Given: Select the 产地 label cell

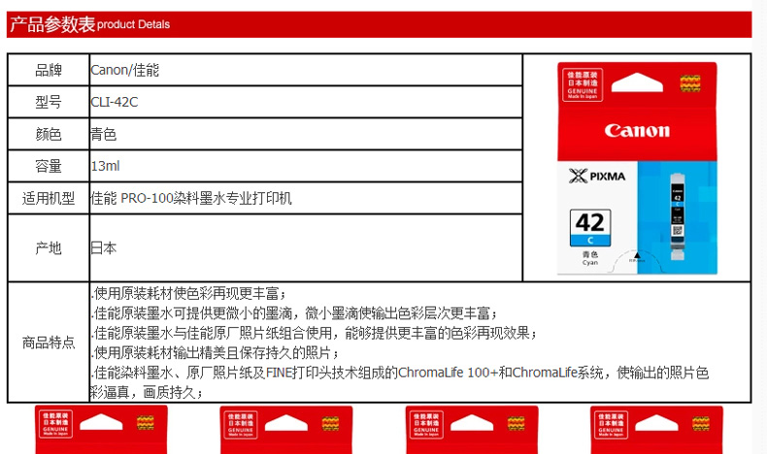Looking at the screenshot, I should coord(49,247).
